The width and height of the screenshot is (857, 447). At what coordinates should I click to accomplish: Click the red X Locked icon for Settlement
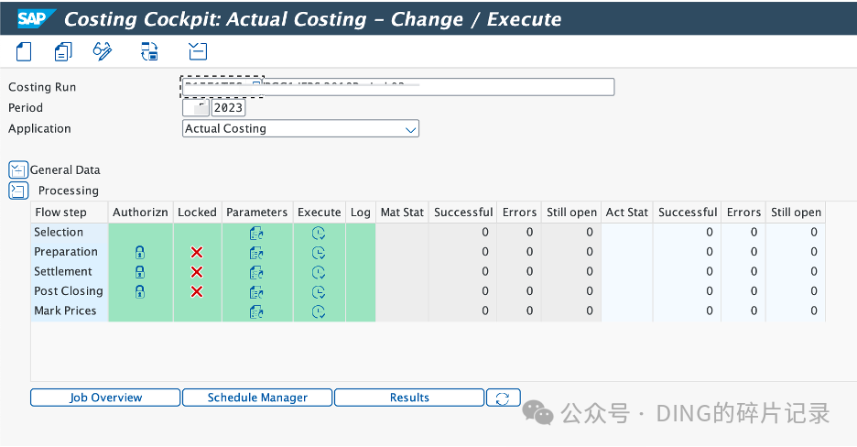click(x=197, y=271)
